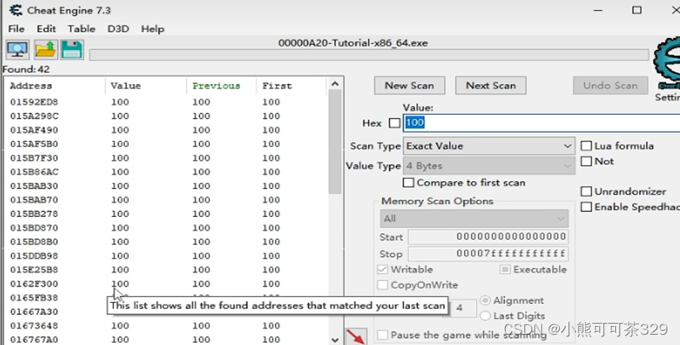Select address row 016767A0
This screenshot has height=345, width=680.
166,339
